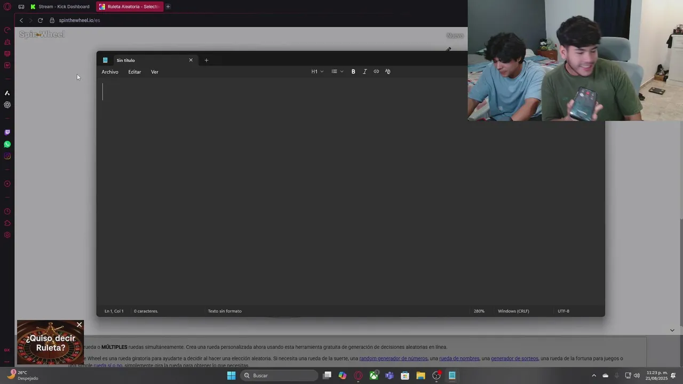Open Microsoft Teams from the taskbar
The image size is (683, 384).
click(x=390, y=375)
